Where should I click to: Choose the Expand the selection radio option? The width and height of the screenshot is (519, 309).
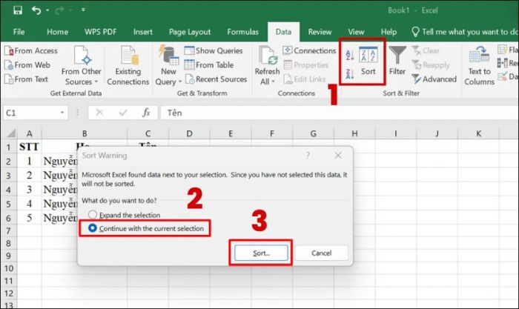[x=124, y=215]
